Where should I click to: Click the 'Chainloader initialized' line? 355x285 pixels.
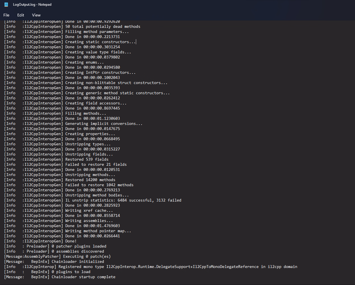(x=54, y=261)
